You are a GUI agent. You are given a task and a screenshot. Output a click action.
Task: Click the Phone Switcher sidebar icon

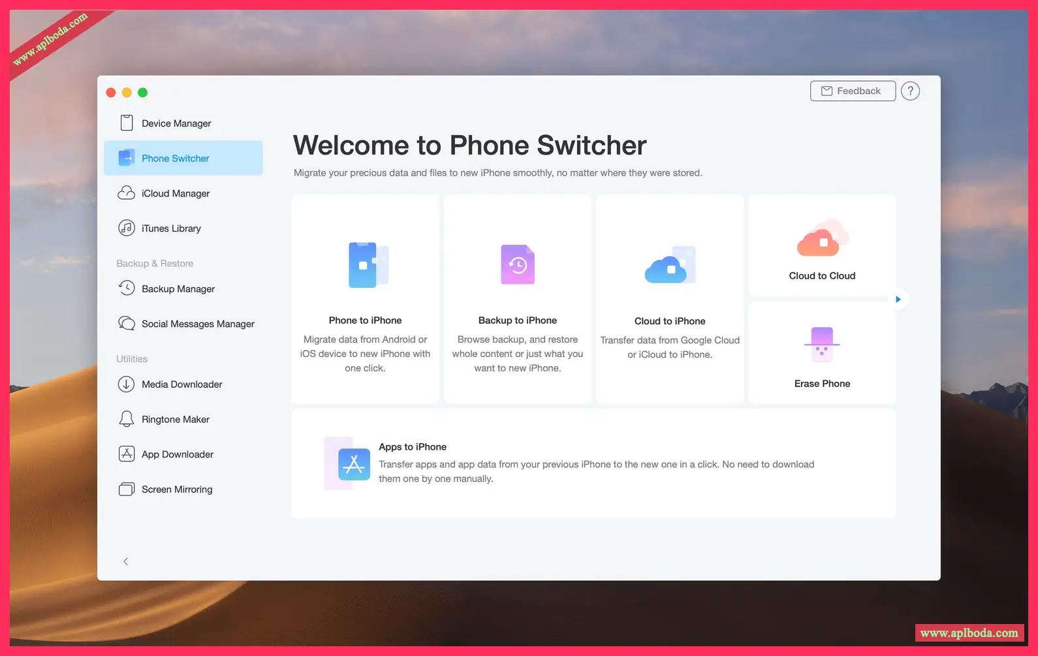point(126,158)
